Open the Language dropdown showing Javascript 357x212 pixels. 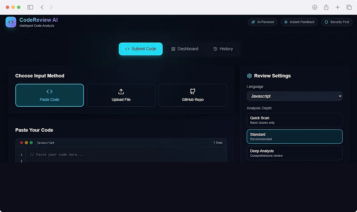click(295, 96)
